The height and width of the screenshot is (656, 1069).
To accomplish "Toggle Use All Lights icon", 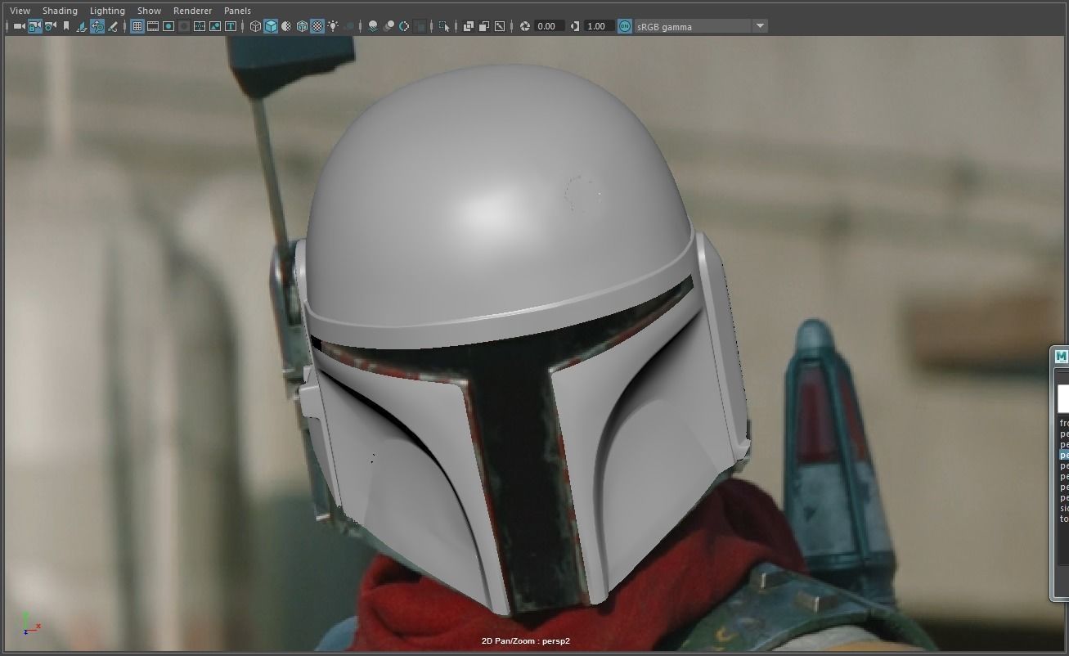I will pyautogui.click(x=333, y=26).
